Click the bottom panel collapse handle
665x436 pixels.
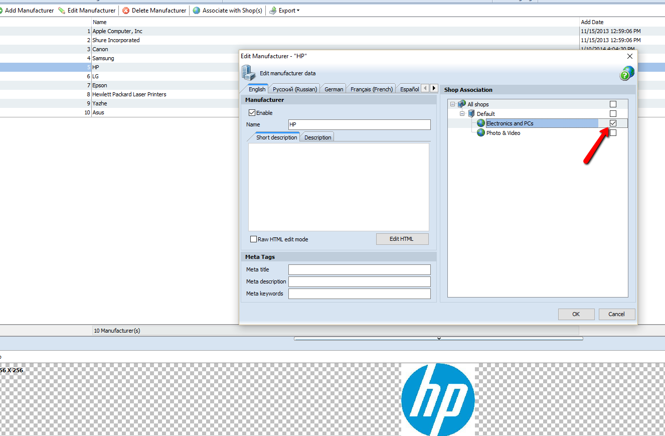pyautogui.click(x=438, y=339)
